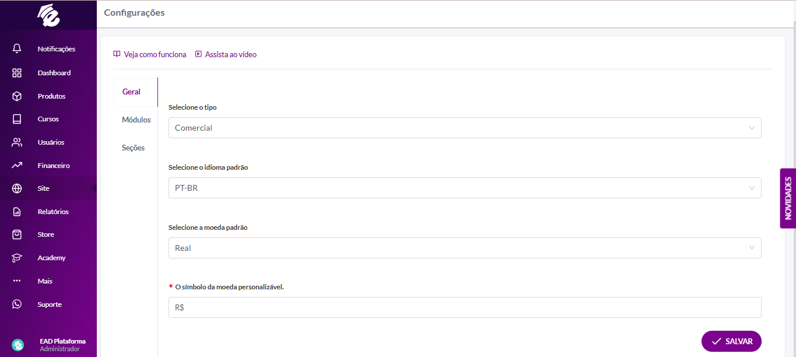
Task: Click the Selecione o tipo label
Action: point(193,107)
